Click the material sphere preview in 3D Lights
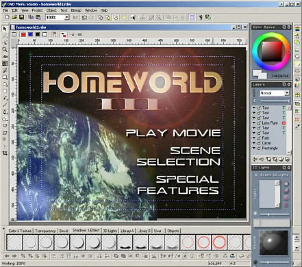Image resolution: width=302 pixels, height=267 pixels. point(273,242)
